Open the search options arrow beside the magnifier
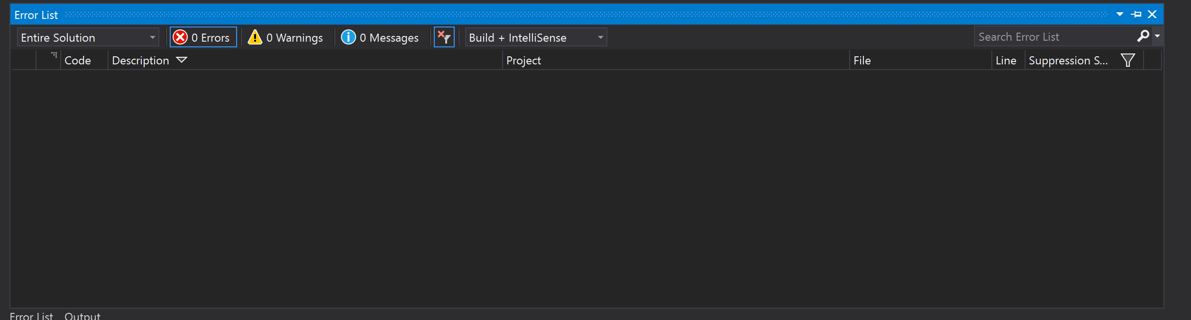The image size is (1191, 320). (x=1157, y=36)
